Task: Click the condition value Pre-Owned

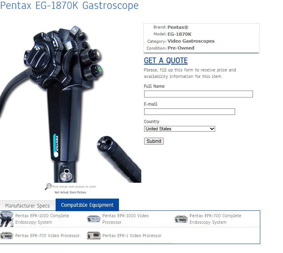Action: tap(181, 48)
